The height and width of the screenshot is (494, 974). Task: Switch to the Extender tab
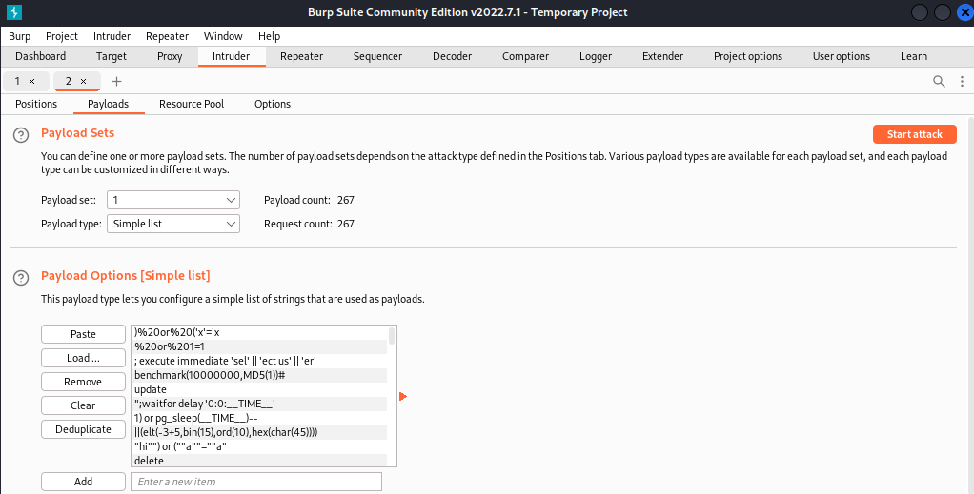pos(662,56)
